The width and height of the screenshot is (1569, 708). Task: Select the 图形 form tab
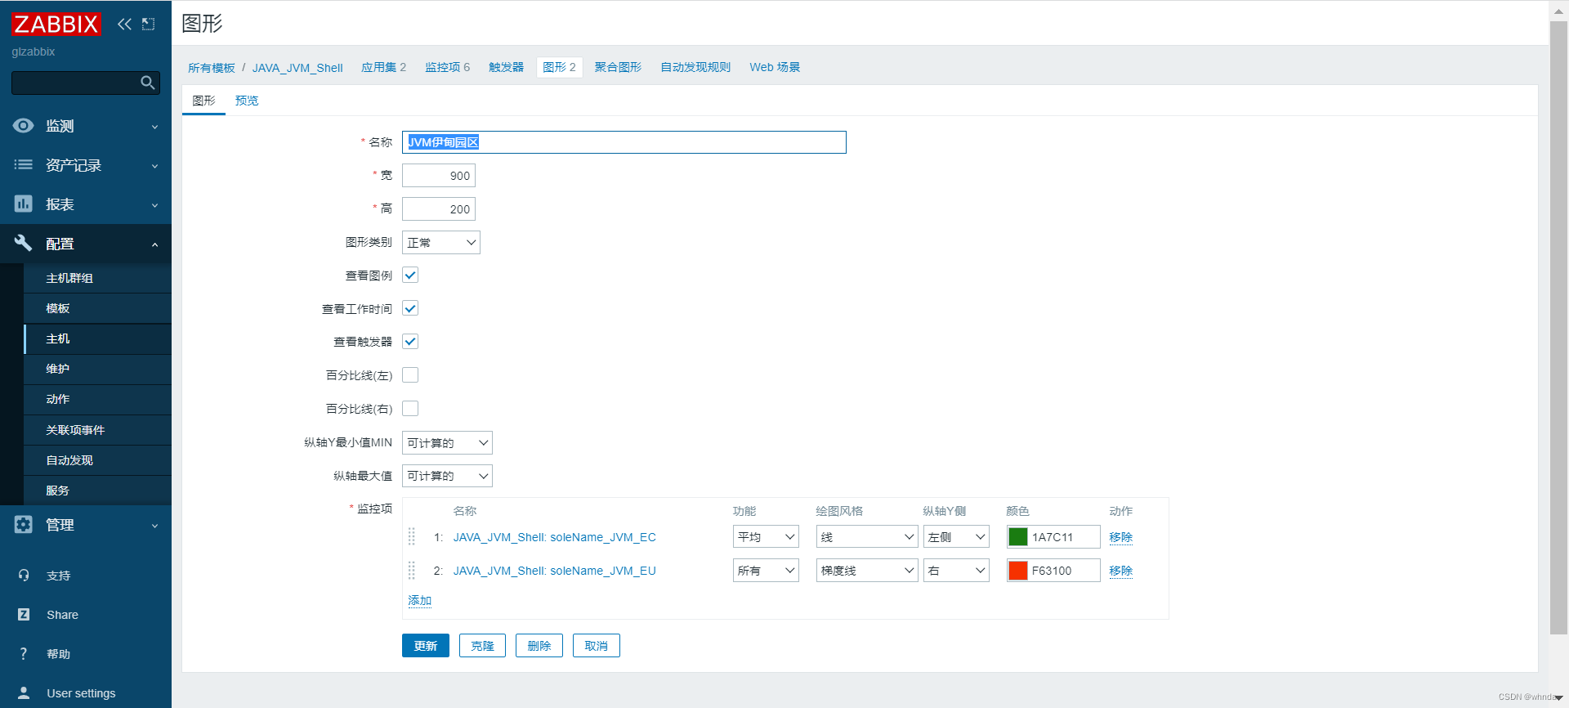(203, 101)
